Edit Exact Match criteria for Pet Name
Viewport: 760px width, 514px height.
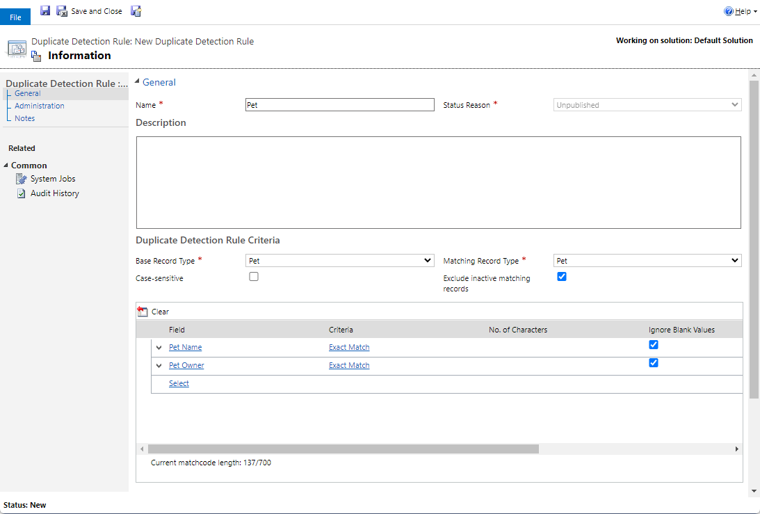349,346
